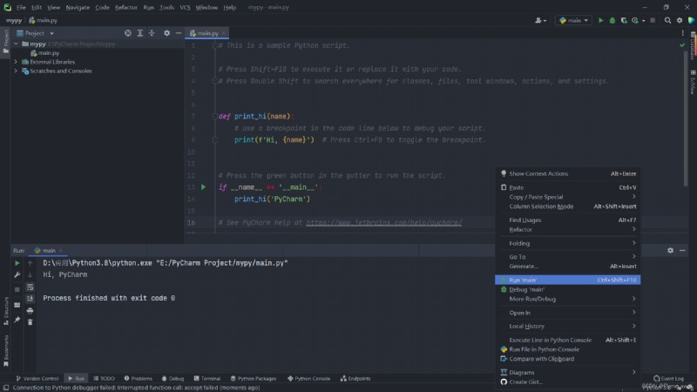Click Expand All icon in the Project panel
Image resolution: width=697 pixels, height=392 pixels.
coord(140,33)
